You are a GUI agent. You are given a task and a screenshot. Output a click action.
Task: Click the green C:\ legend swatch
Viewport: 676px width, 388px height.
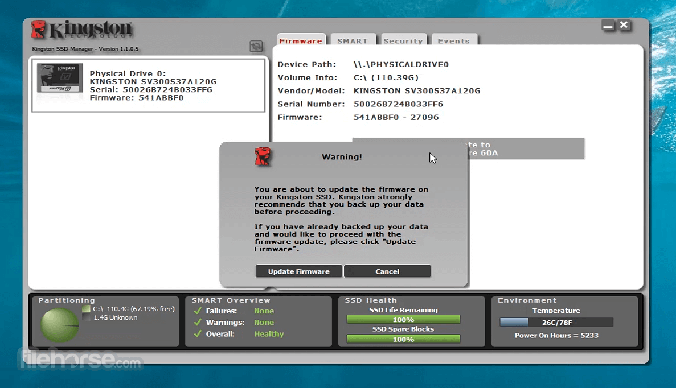[86, 309]
